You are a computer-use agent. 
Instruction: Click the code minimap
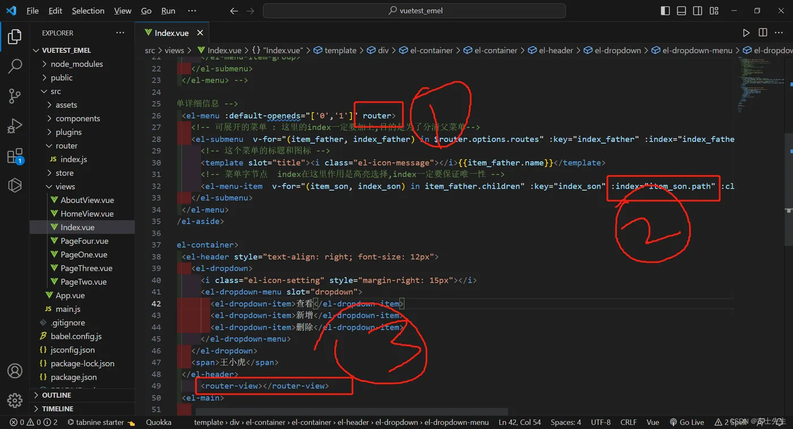click(761, 85)
